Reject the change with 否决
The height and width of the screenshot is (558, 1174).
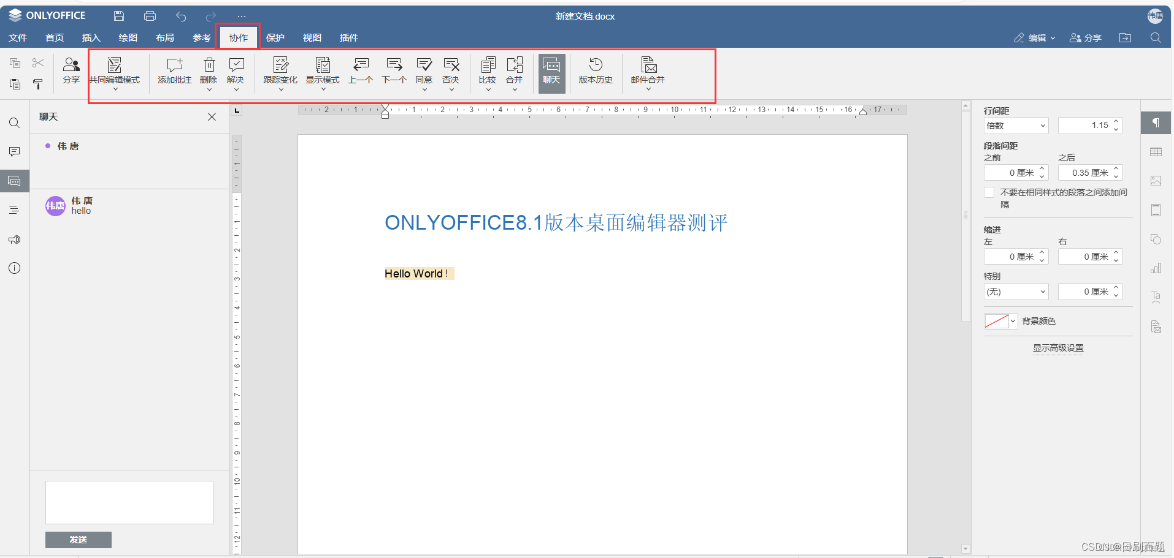(451, 72)
